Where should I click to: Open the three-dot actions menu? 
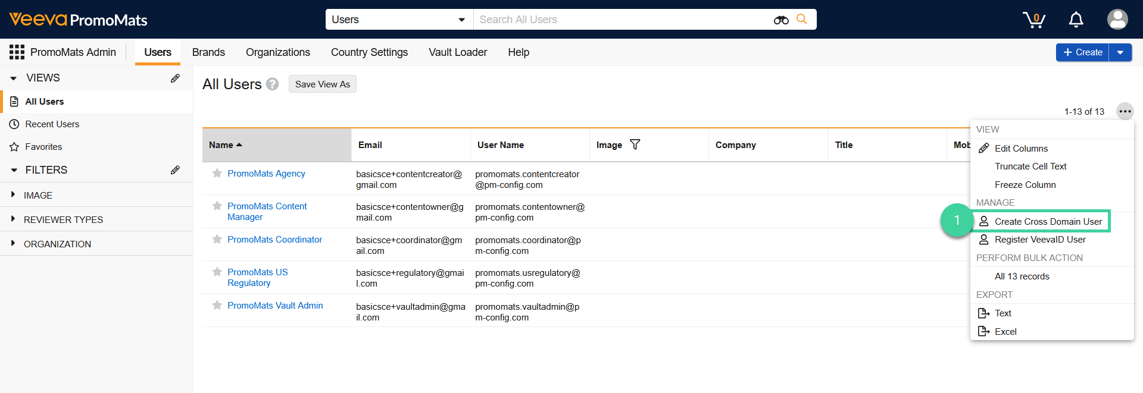(1125, 111)
